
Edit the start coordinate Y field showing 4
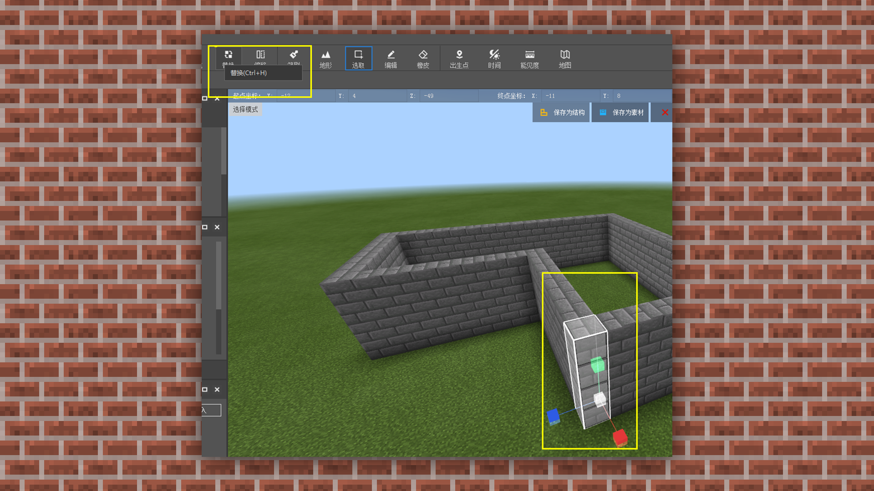pos(377,96)
